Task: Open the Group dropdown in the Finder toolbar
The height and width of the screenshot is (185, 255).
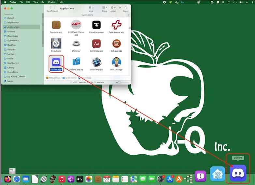Action: pos(105,7)
